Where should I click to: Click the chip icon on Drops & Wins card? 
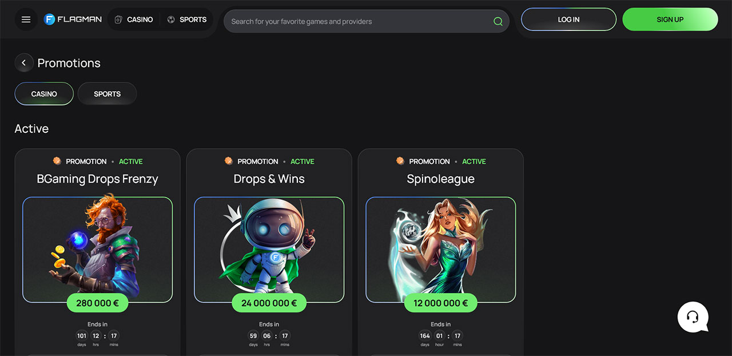coord(228,161)
